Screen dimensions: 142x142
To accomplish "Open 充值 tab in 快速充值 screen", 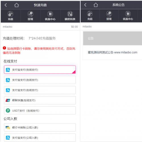I will pyautogui.click(x=11, y=16).
